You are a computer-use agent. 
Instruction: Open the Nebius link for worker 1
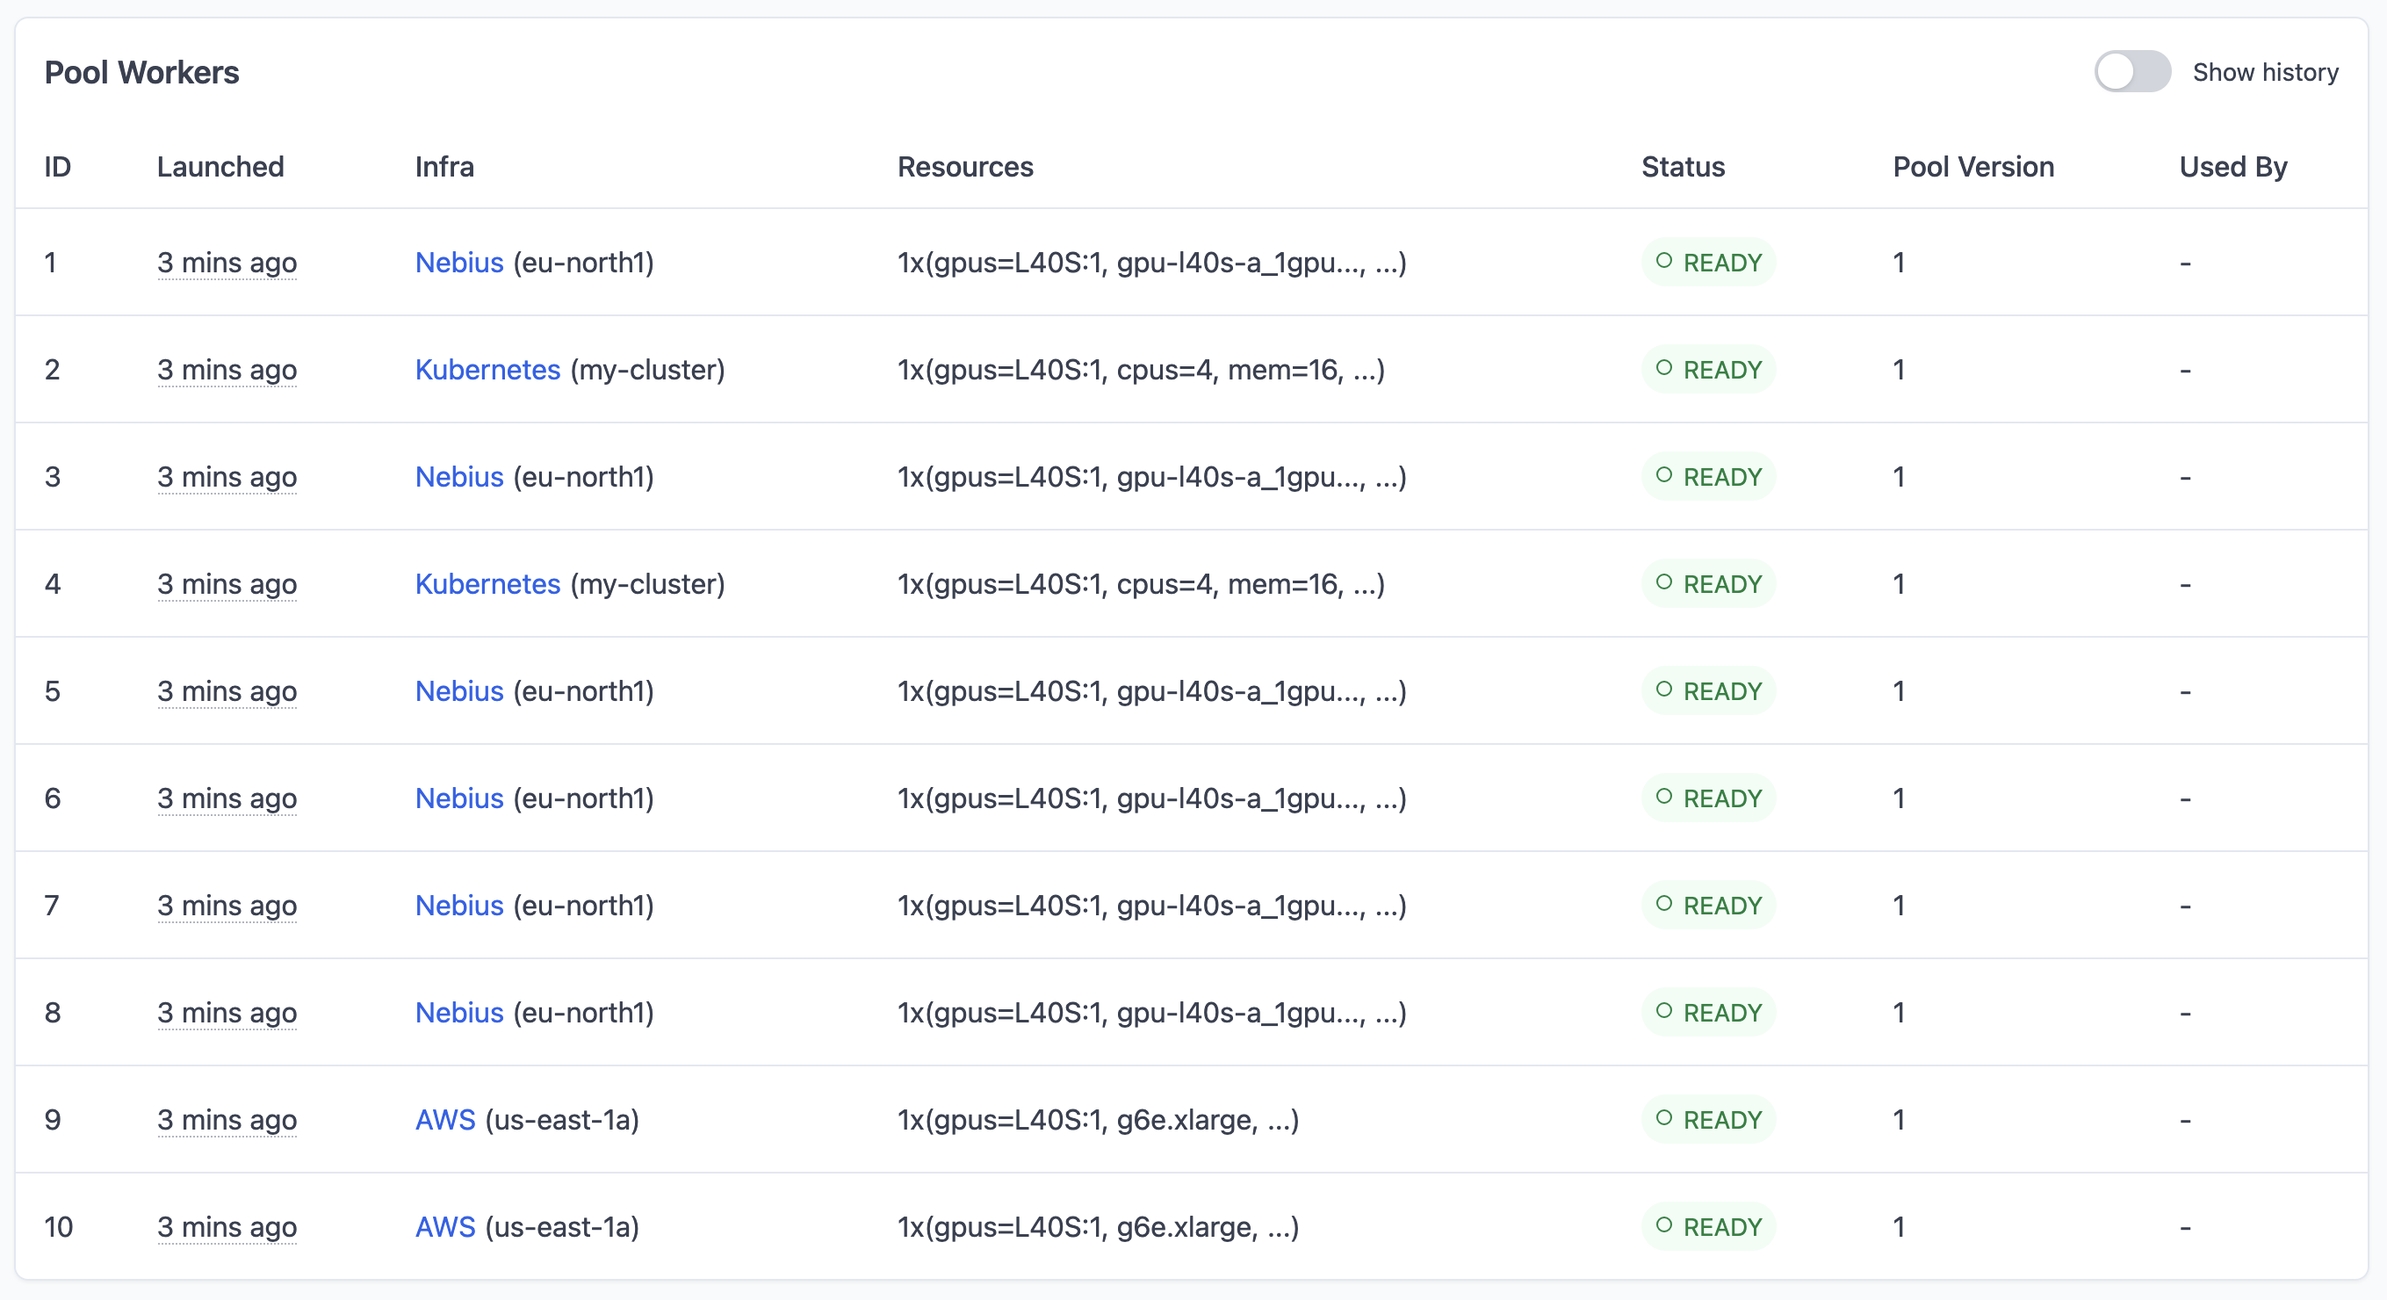click(458, 263)
